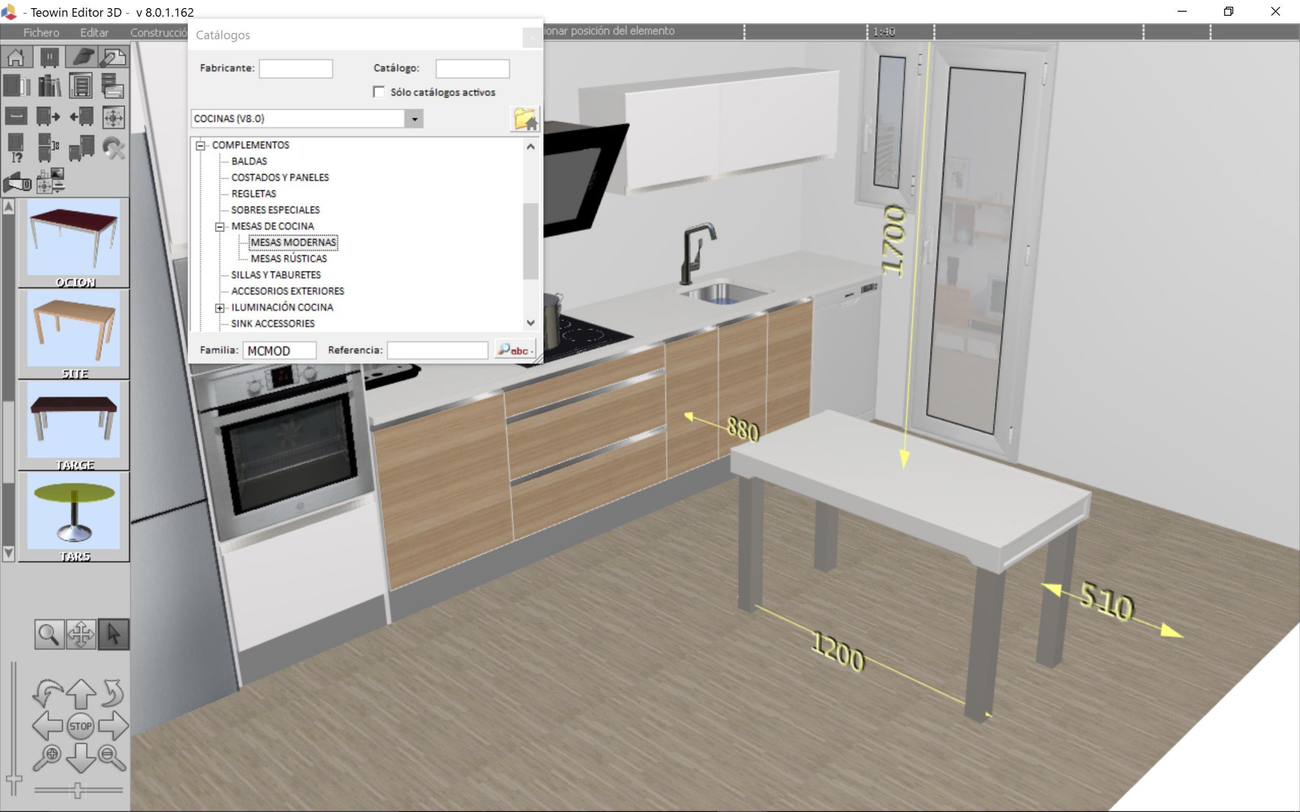1300x812 pixels.
Task: Select the TAR5 round table thumbnail
Action: pyautogui.click(x=74, y=517)
